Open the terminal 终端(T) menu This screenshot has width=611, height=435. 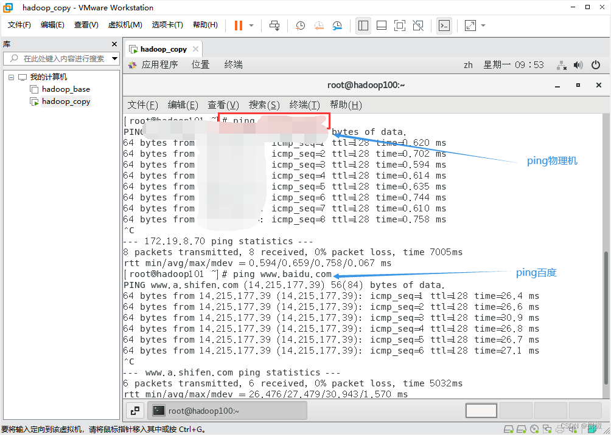[x=305, y=105]
